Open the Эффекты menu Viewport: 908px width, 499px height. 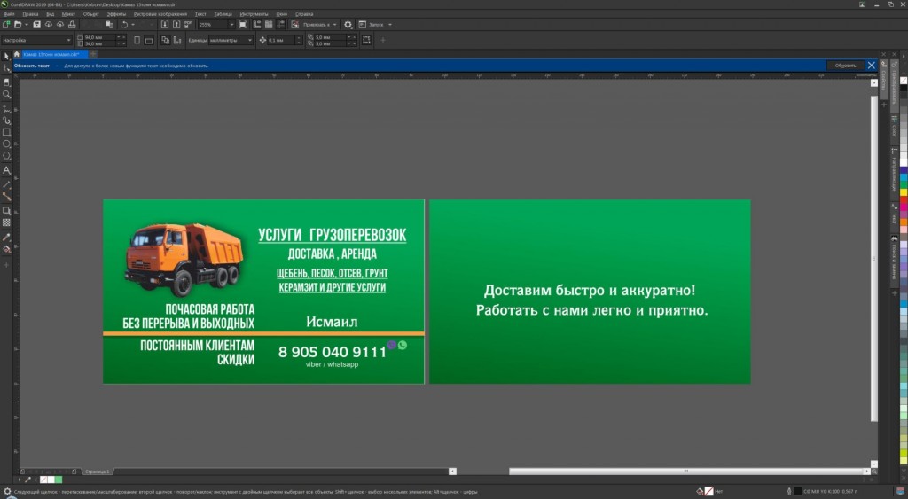pyautogui.click(x=117, y=14)
